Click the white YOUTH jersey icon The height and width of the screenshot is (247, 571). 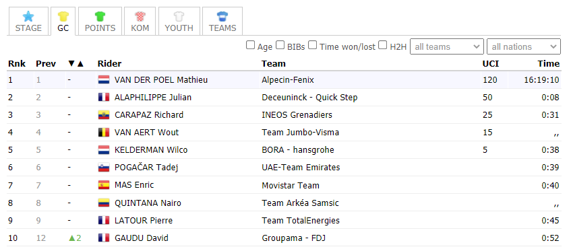[179, 16]
